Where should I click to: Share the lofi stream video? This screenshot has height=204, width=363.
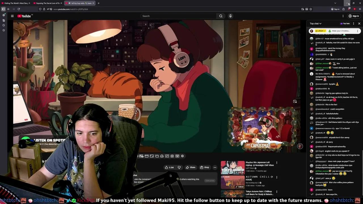(191, 167)
